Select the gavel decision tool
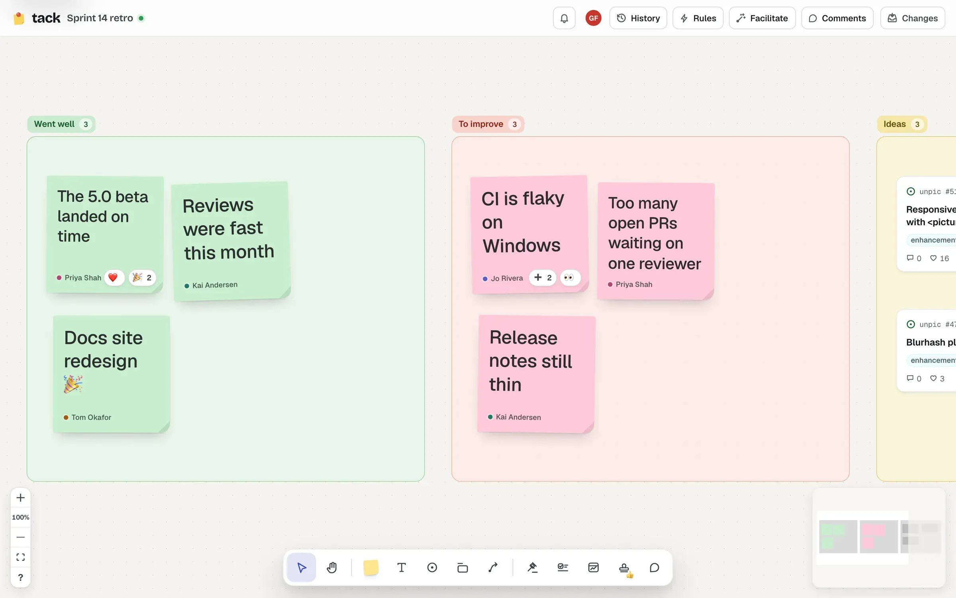956x598 pixels. [x=533, y=567]
